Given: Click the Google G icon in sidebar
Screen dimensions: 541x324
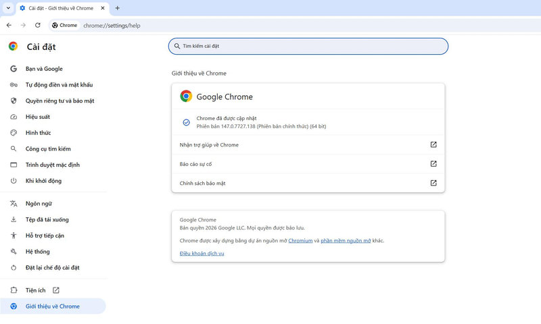Looking at the screenshot, I should tap(14, 69).
